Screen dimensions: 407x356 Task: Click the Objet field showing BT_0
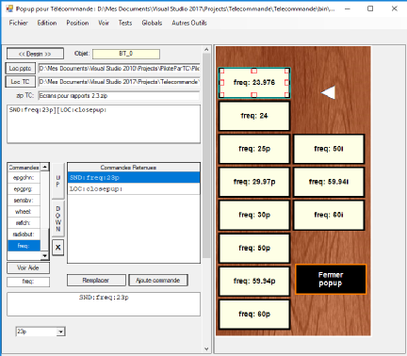coord(126,54)
